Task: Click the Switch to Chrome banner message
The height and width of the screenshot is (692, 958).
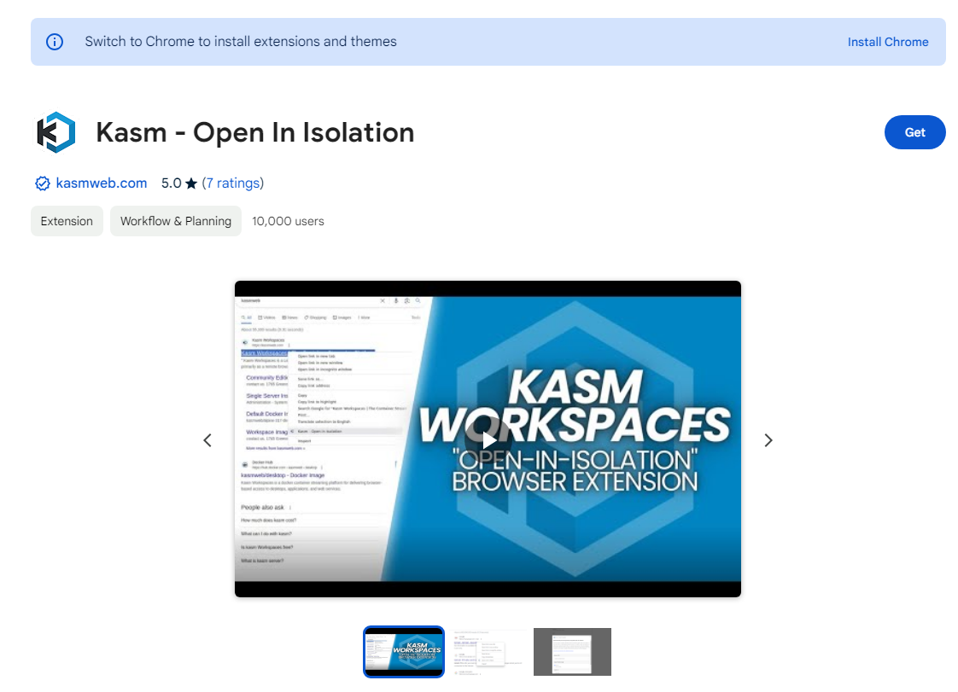Action: point(241,42)
